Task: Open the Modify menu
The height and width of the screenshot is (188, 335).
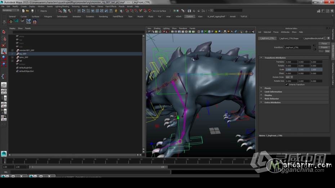Action: click(15, 6)
